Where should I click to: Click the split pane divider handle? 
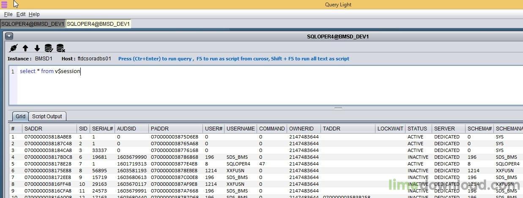coord(338,108)
